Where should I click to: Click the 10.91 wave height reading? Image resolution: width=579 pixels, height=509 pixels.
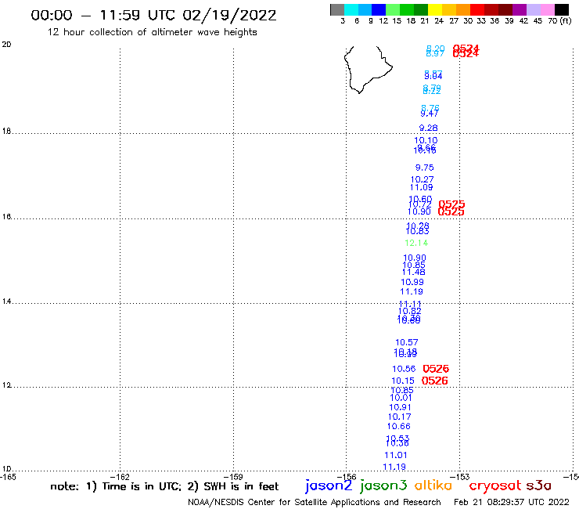pos(400,407)
